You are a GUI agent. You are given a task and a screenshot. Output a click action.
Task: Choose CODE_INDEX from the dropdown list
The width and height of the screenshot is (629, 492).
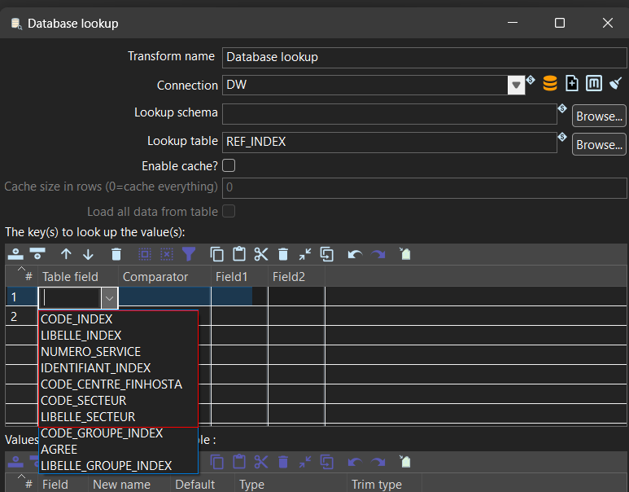76,319
